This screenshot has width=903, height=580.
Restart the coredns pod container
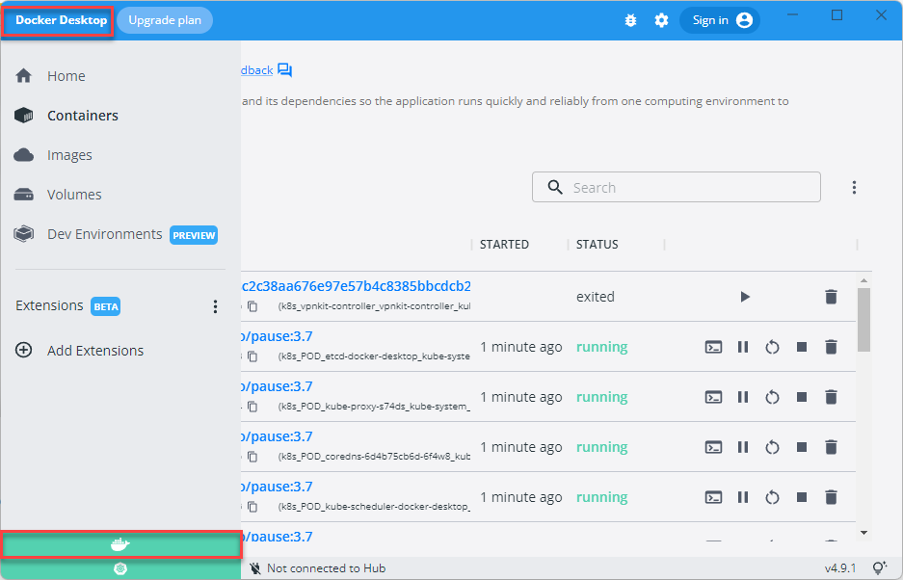click(x=772, y=448)
